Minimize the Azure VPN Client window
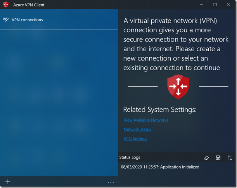 [202, 5]
